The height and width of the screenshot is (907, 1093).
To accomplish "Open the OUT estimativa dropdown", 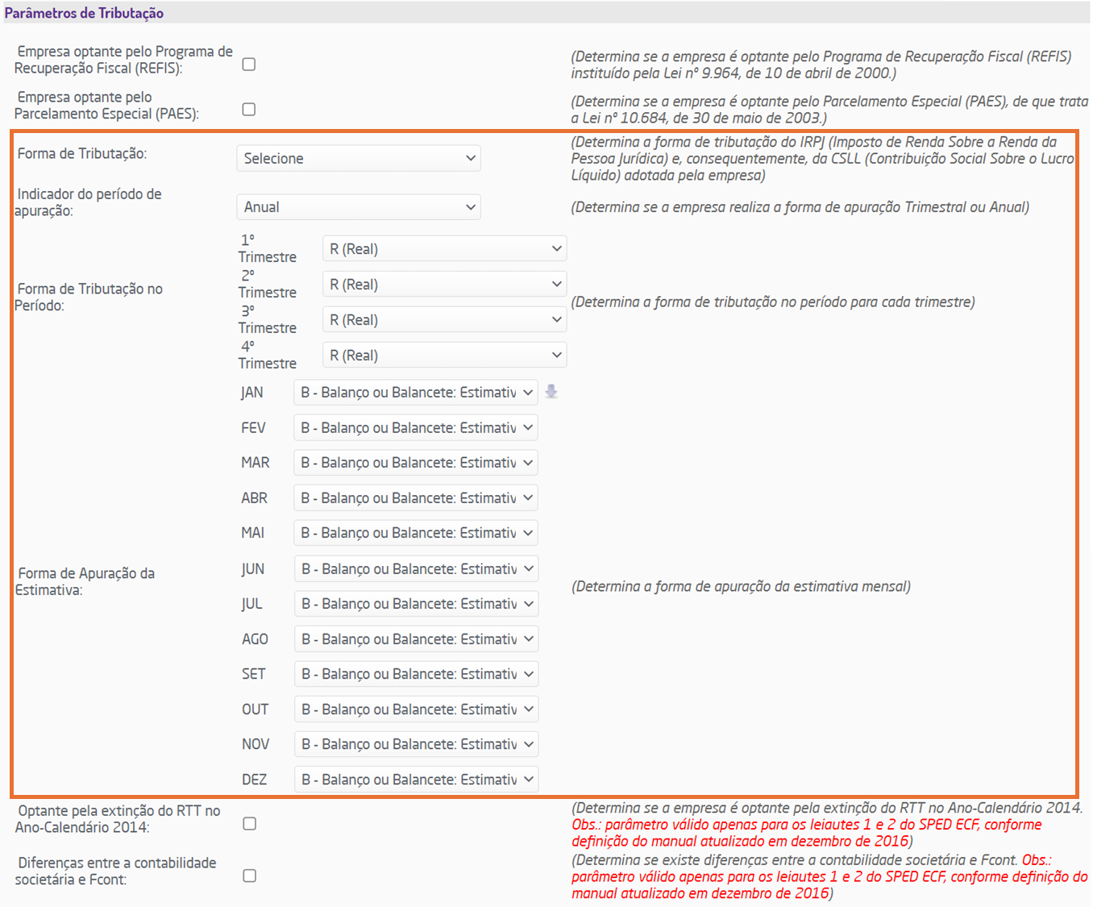I will (x=416, y=709).
